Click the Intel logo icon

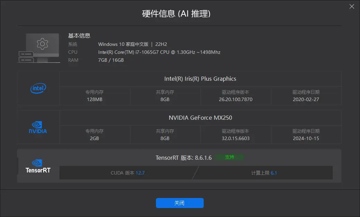pyautogui.click(x=38, y=88)
